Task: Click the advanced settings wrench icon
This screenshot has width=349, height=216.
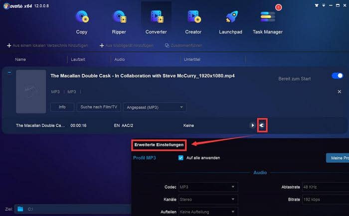Action: [x=263, y=125]
